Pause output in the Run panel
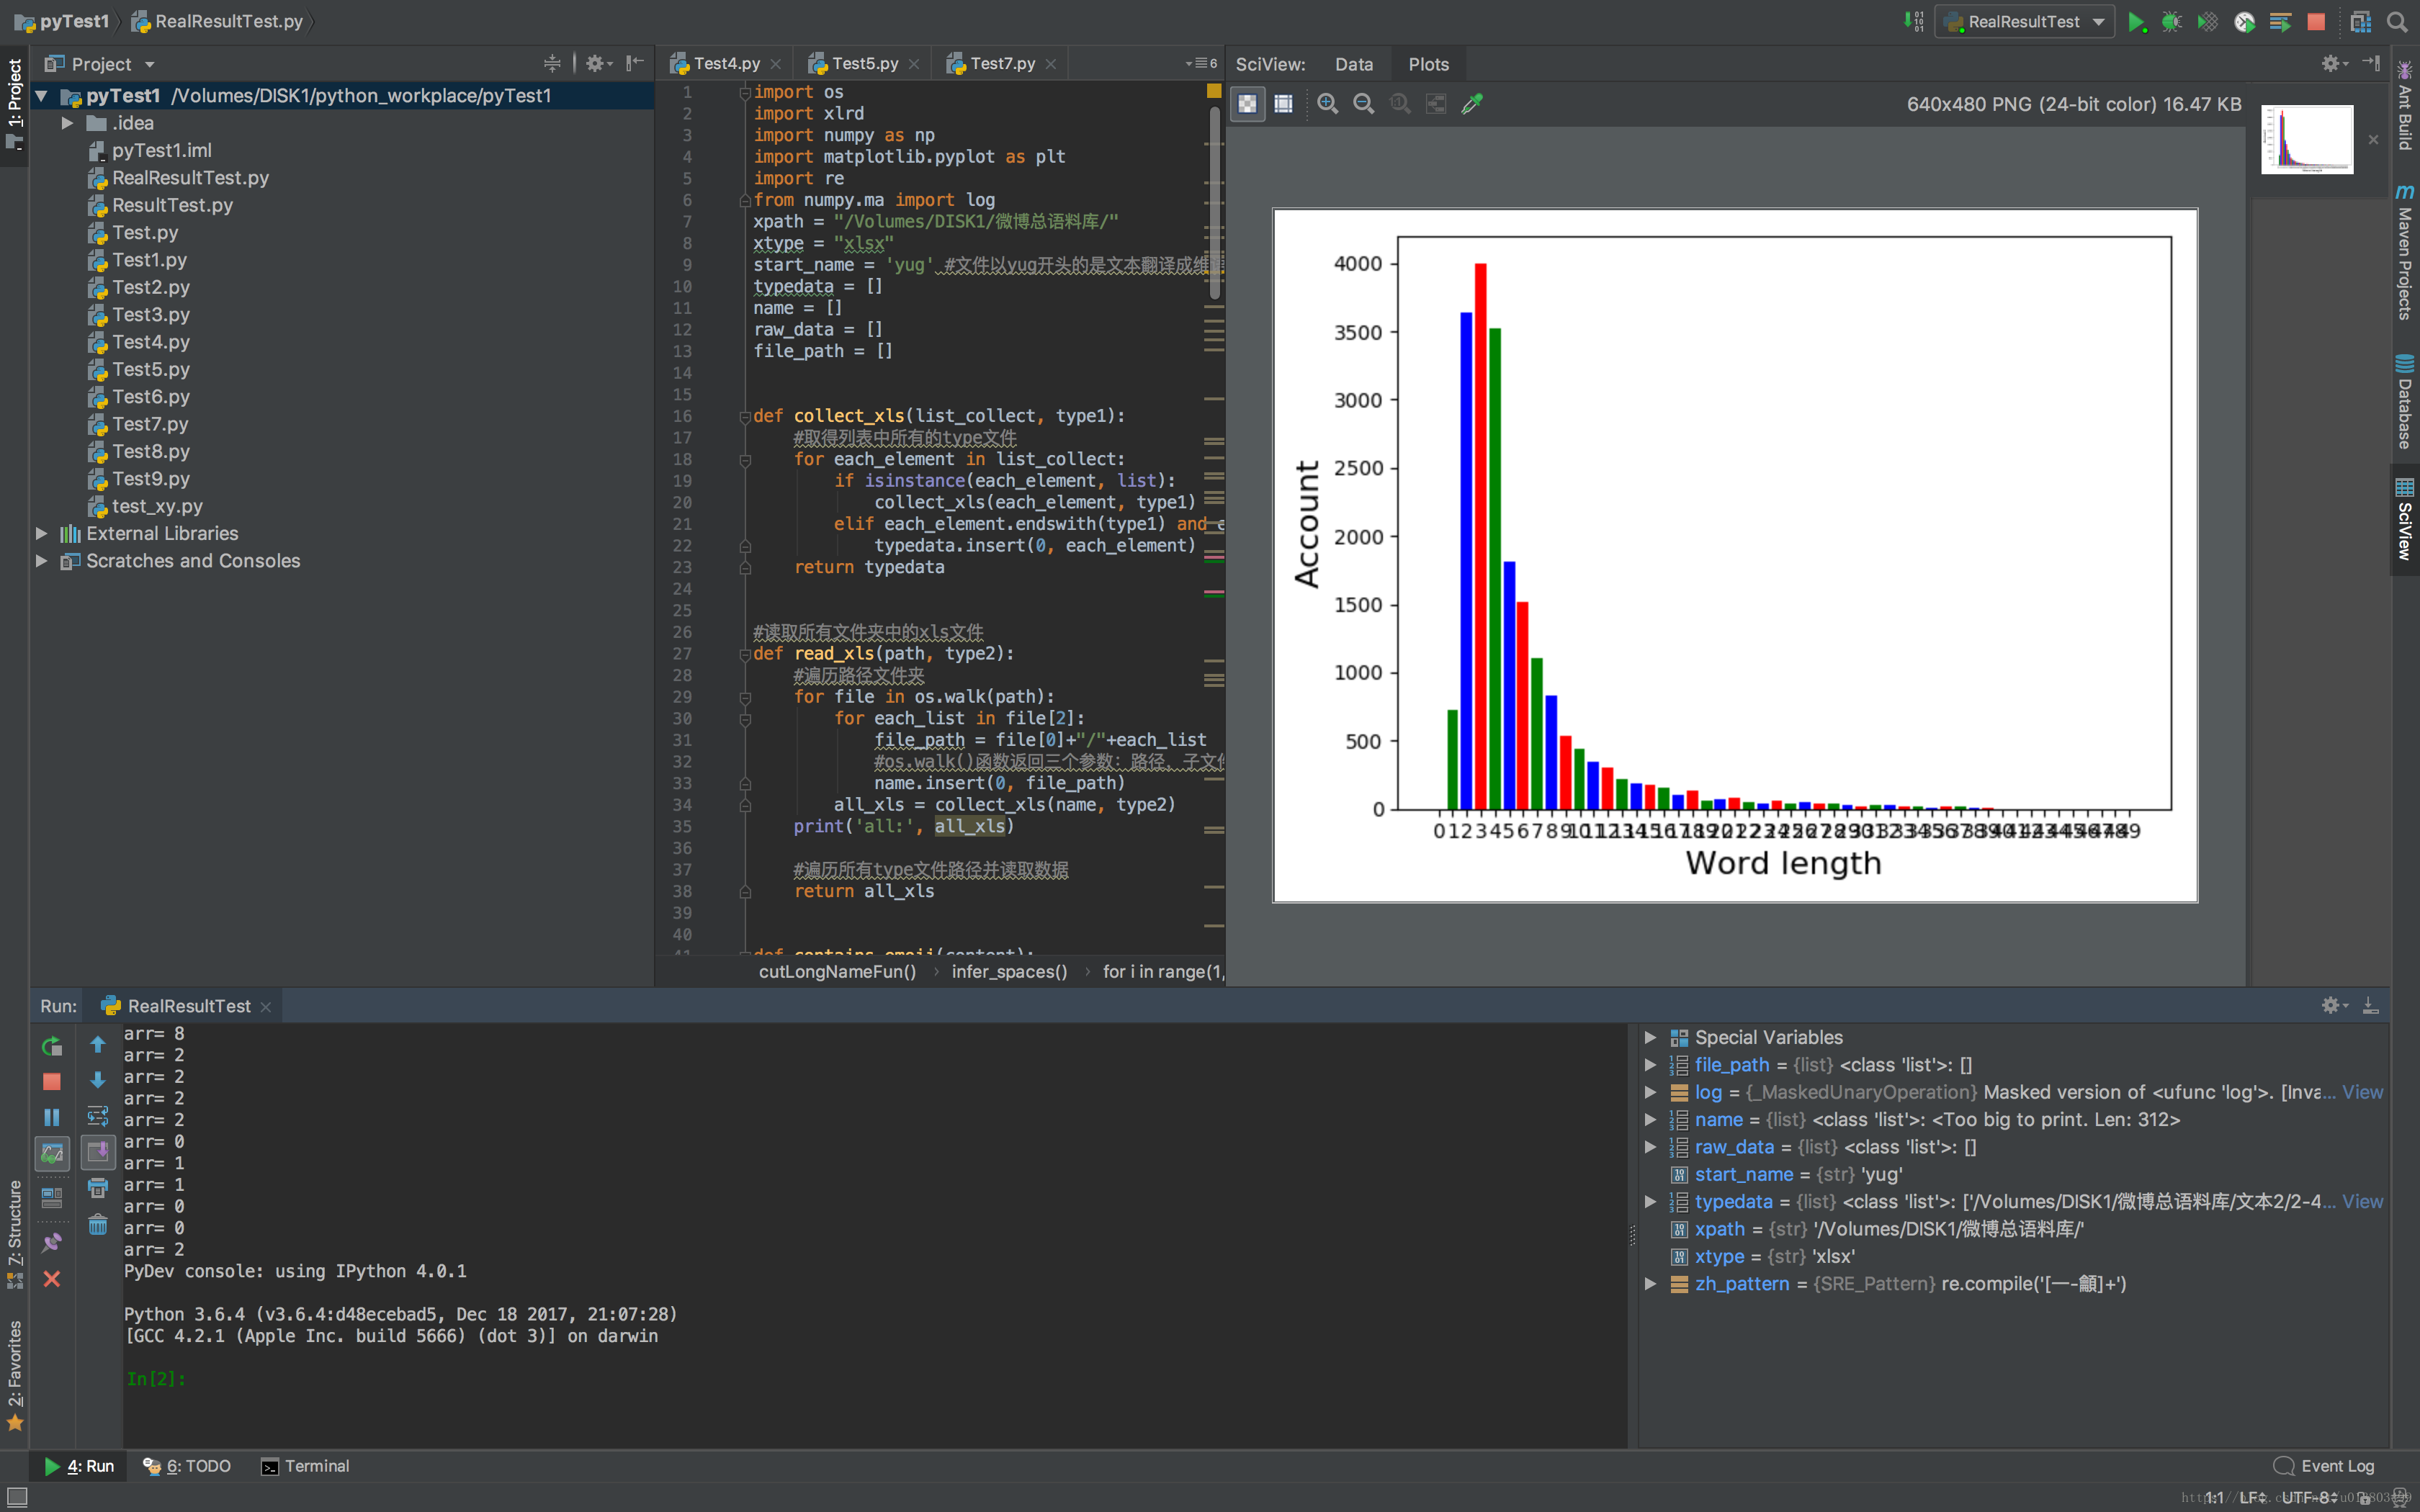The height and width of the screenshot is (1512, 2420). [52, 1117]
